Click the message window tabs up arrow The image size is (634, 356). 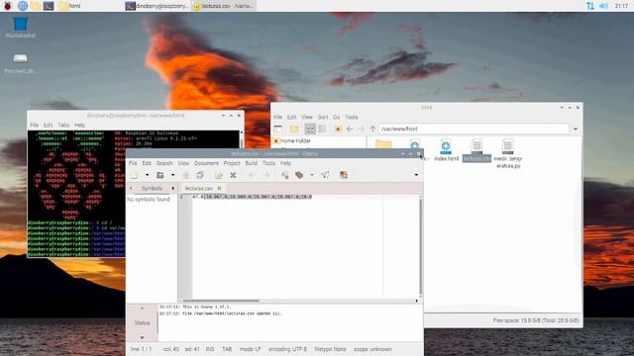pyautogui.click(x=142, y=308)
